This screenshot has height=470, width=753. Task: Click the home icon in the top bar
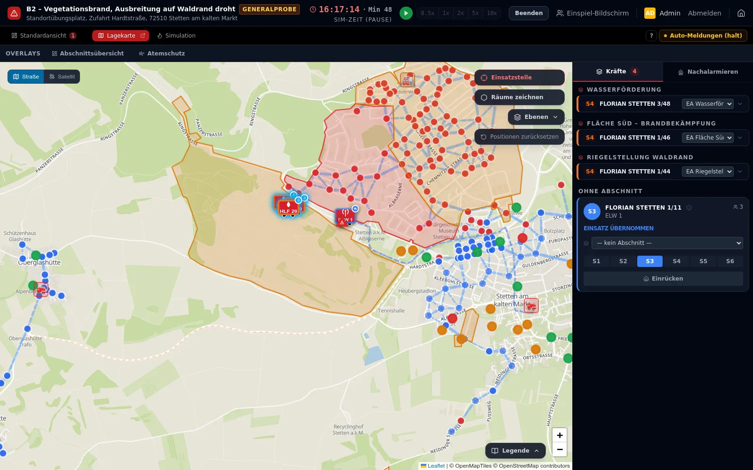coord(741,13)
